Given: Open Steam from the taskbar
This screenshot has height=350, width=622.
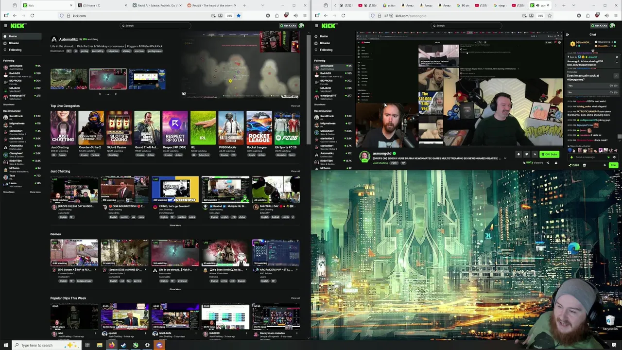Looking at the screenshot, I should coord(123,345).
